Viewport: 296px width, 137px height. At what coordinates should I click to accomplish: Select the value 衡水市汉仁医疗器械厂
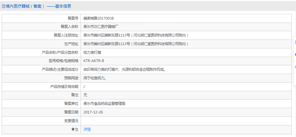(x=101, y=27)
